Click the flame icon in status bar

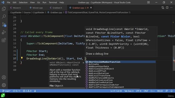(x=35, y=91)
